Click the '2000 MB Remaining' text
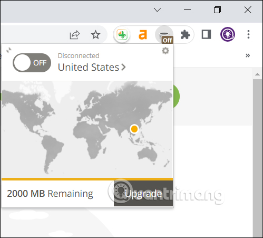The width and height of the screenshot is (263, 238). pos(50,194)
